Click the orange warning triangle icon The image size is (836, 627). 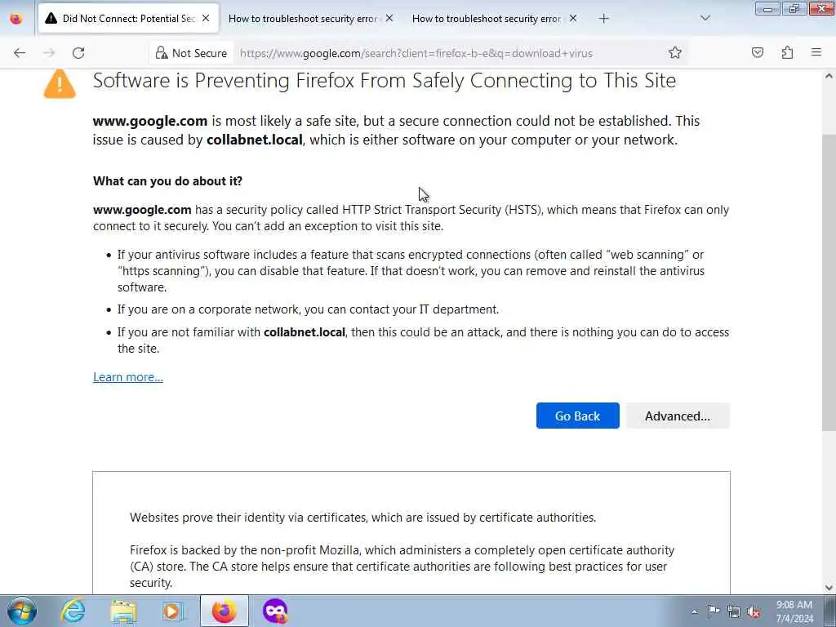pyautogui.click(x=60, y=84)
